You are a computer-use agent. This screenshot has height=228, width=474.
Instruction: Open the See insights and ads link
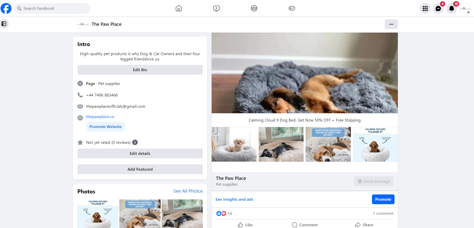(234, 199)
